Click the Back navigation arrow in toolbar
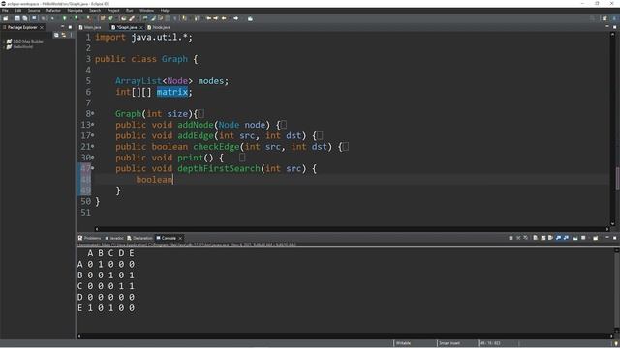 click(224, 18)
